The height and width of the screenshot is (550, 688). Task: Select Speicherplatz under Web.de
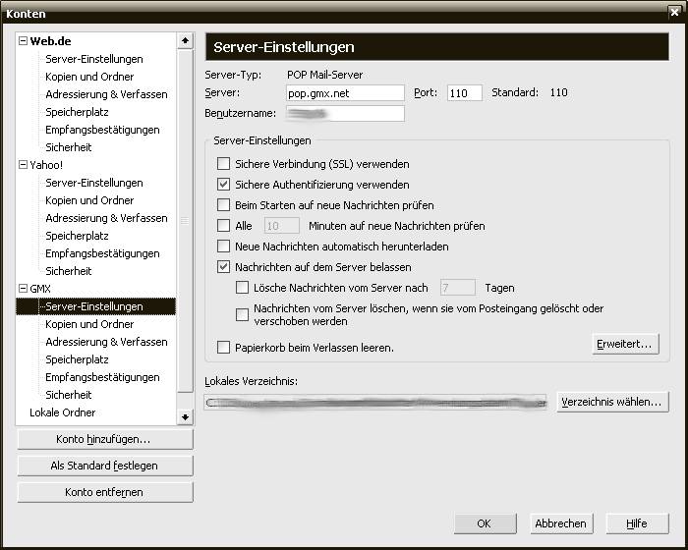pyautogui.click(x=77, y=112)
